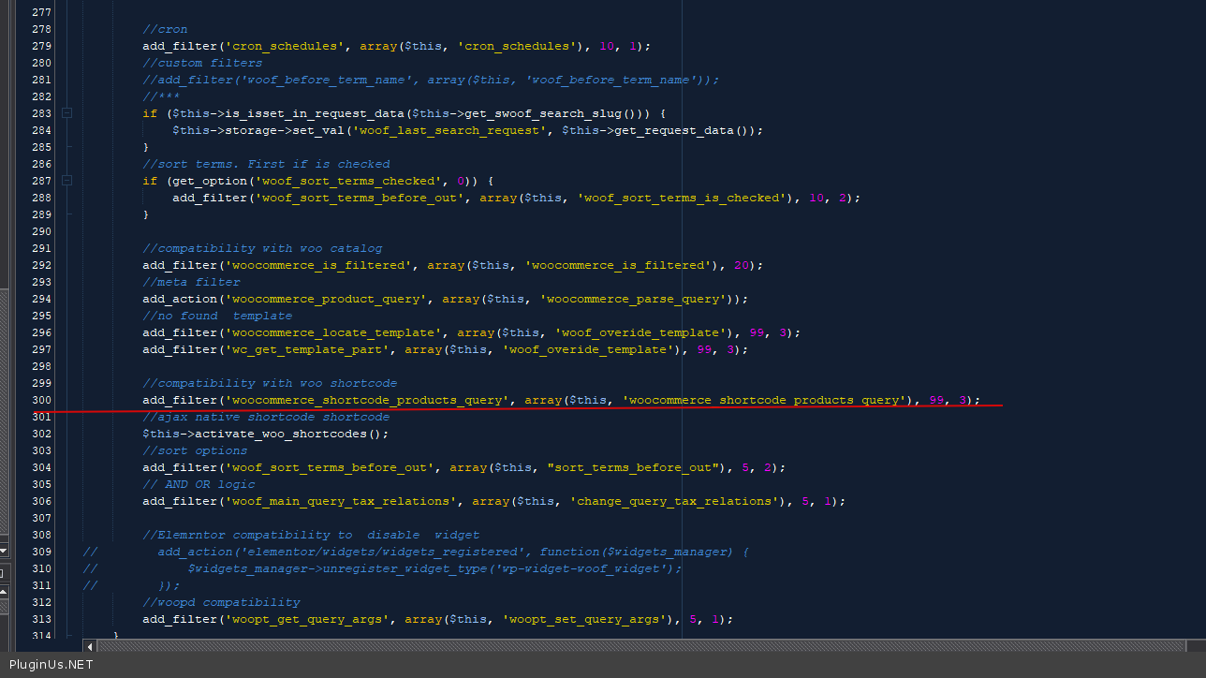Click line number 300 in the gutter

40,400
